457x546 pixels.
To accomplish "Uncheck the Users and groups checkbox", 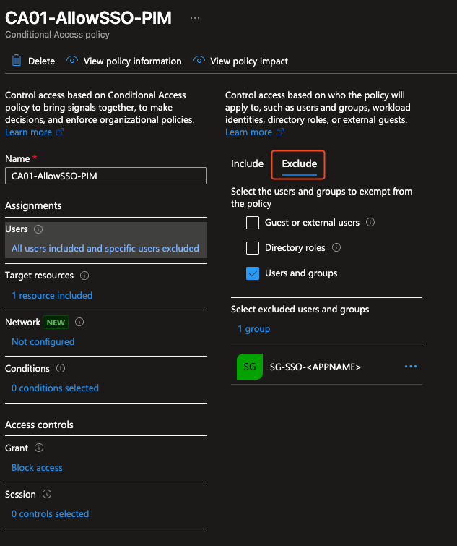I will [x=253, y=273].
